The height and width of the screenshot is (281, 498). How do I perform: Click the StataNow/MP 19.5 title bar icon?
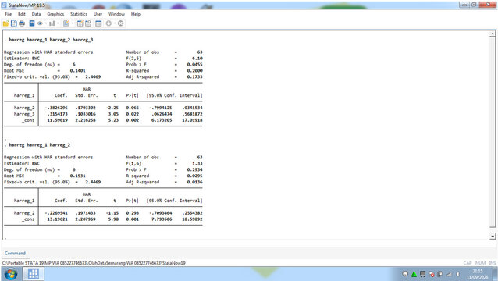coord(4,5)
